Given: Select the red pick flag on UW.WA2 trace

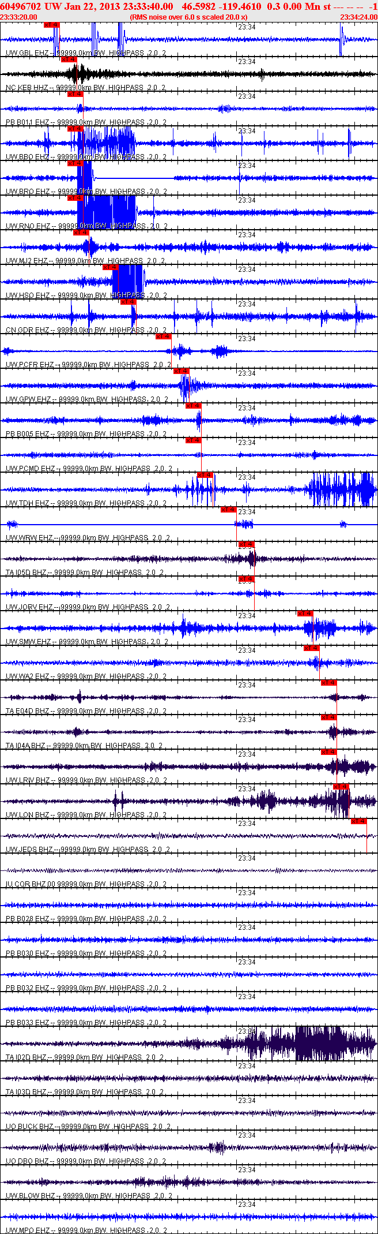Looking at the screenshot, I should tap(311, 648).
